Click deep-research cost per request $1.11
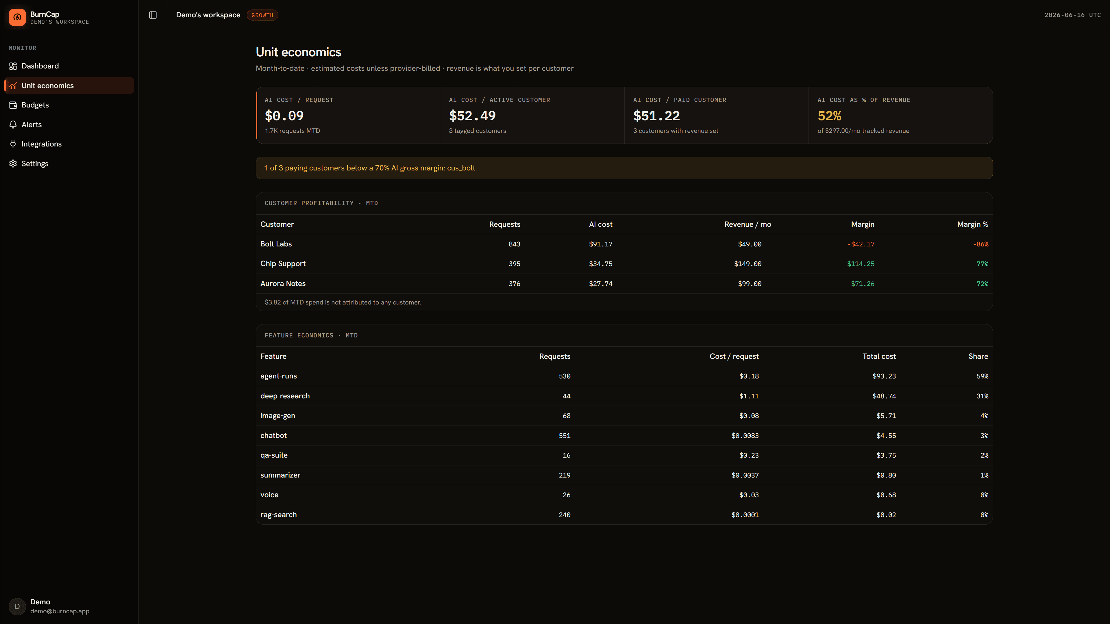The height and width of the screenshot is (624, 1110). coord(749,396)
